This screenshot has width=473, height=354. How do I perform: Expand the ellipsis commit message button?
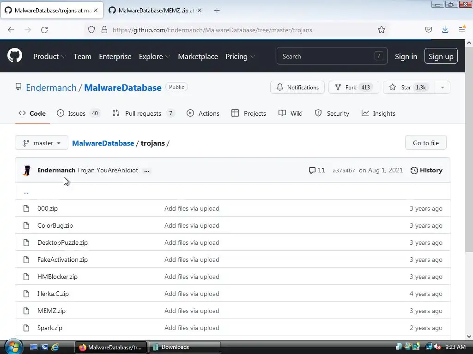pyautogui.click(x=146, y=171)
